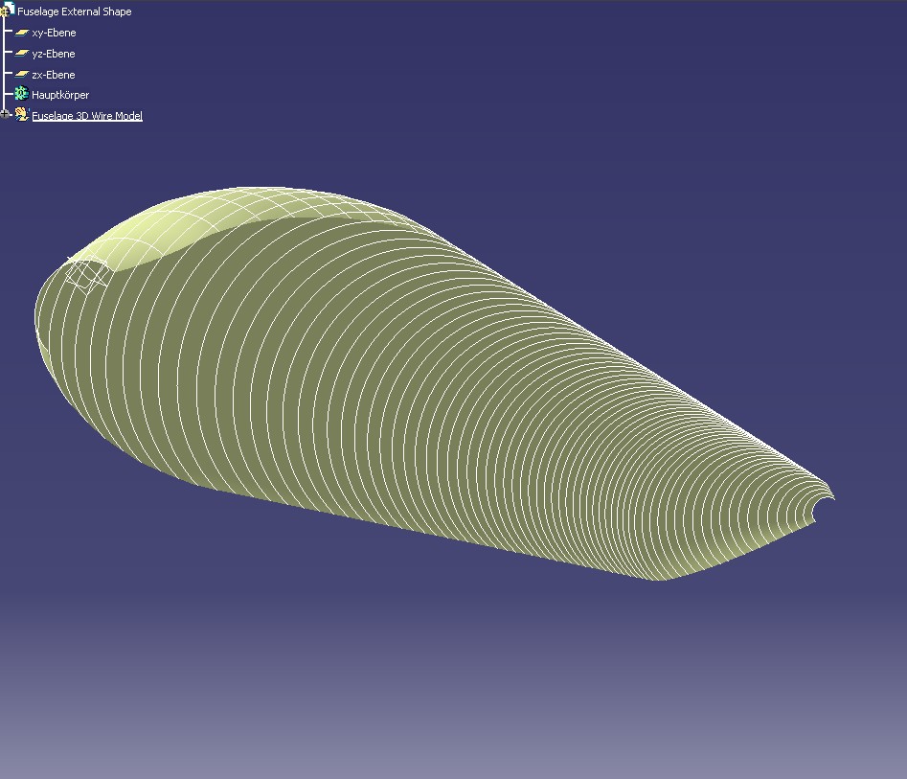Click the xy-Ebene plane icon
907x779 pixels.
[x=22, y=33]
